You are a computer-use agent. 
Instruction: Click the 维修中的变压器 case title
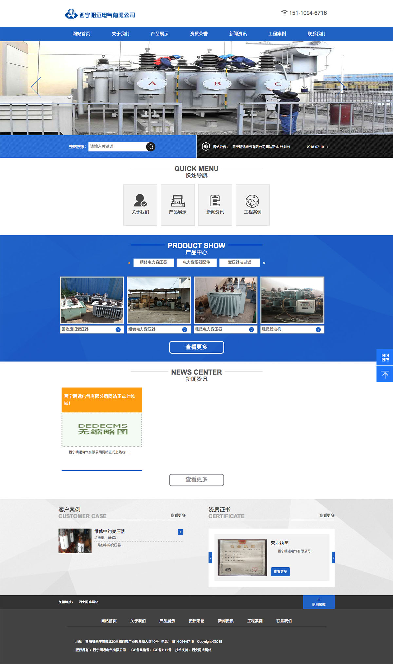[110, 531]
